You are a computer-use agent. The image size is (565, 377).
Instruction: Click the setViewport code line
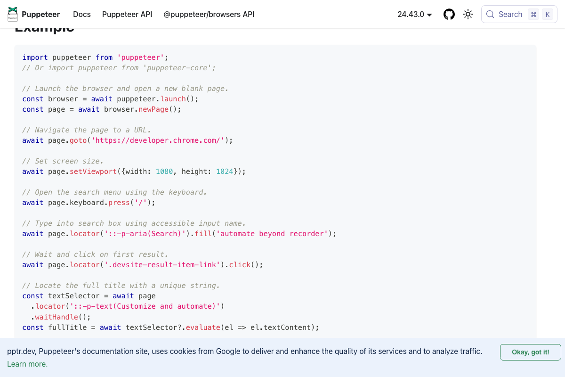click(134, 172)
